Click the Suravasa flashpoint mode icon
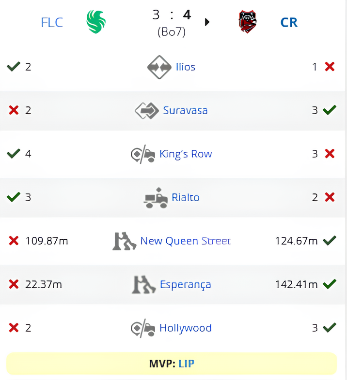 click(x=147, y=111)
